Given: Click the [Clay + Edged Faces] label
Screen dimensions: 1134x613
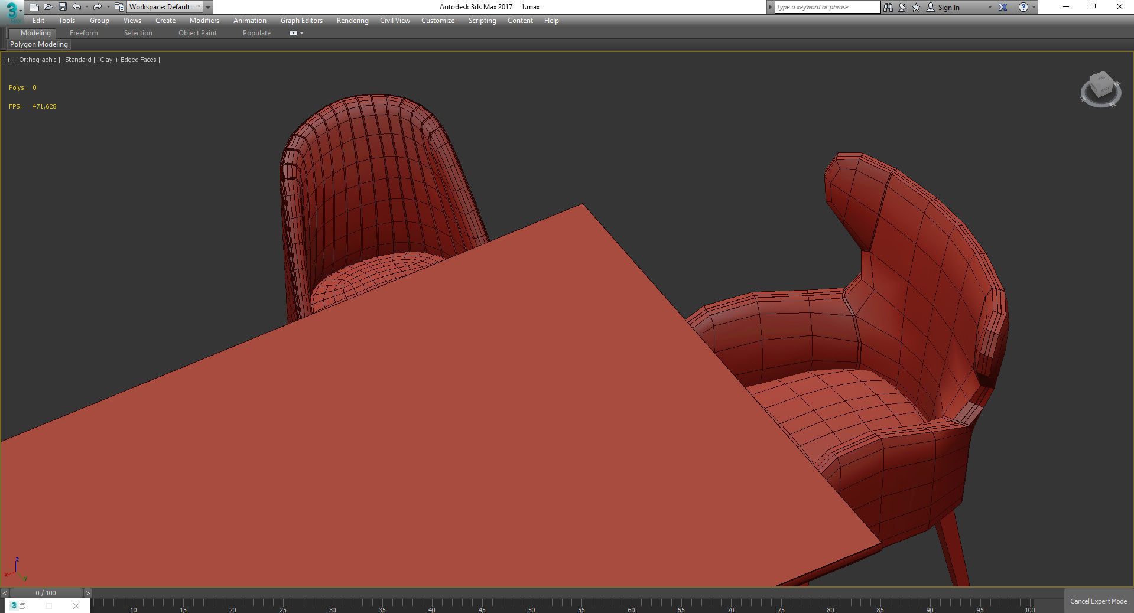Looking at the screenshot, I should point(129,60).
